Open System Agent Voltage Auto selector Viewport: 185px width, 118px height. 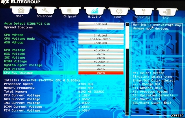pos(101,66)
